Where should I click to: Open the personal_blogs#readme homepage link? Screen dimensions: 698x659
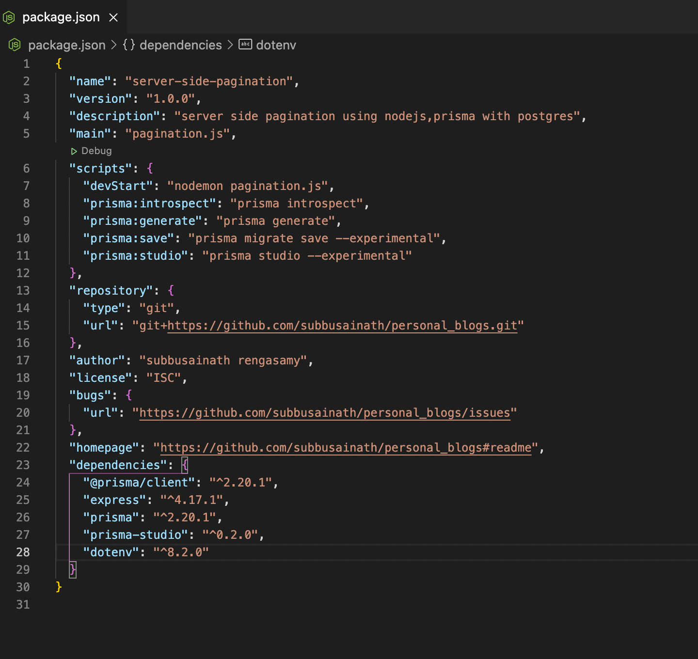[x=346, y=447]
